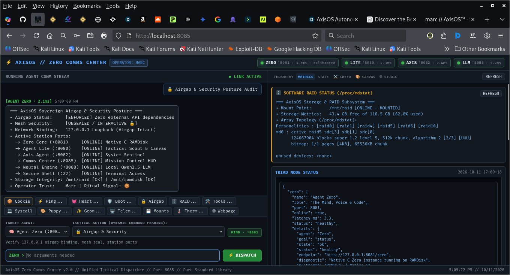
Task: Click the localhost:8085 address bar
Action: click(x=217, y=36)
